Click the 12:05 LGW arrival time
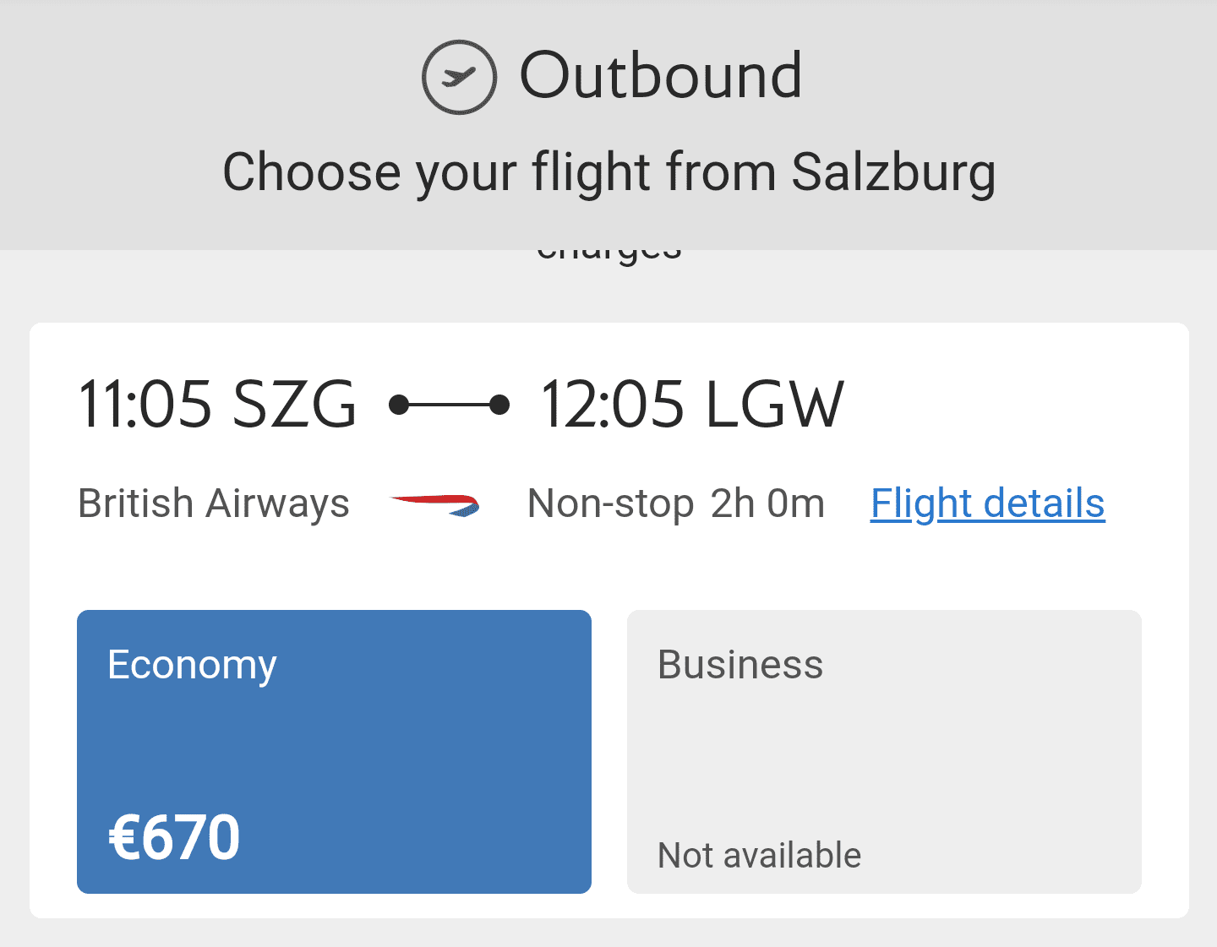 (x=692, y=405)
